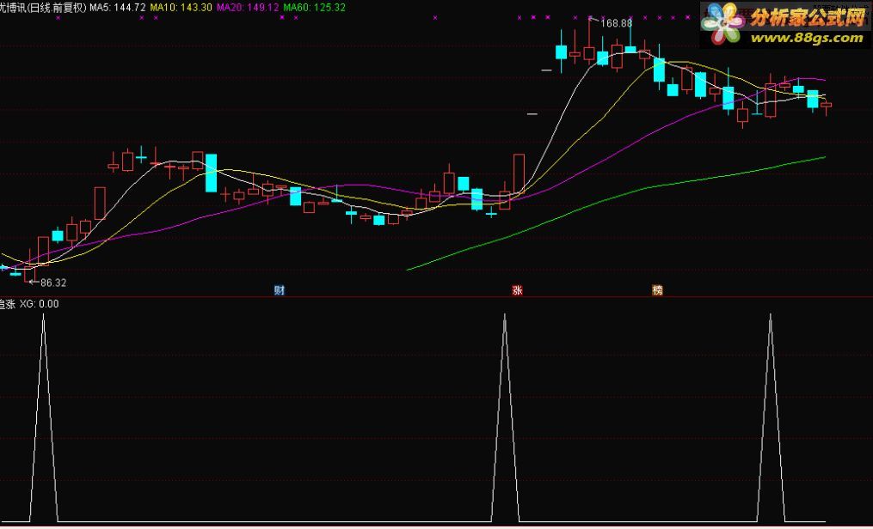This screenshot has width=873, height=529.
Task: Open the red 张 marker icon
Action: point(517,290)
